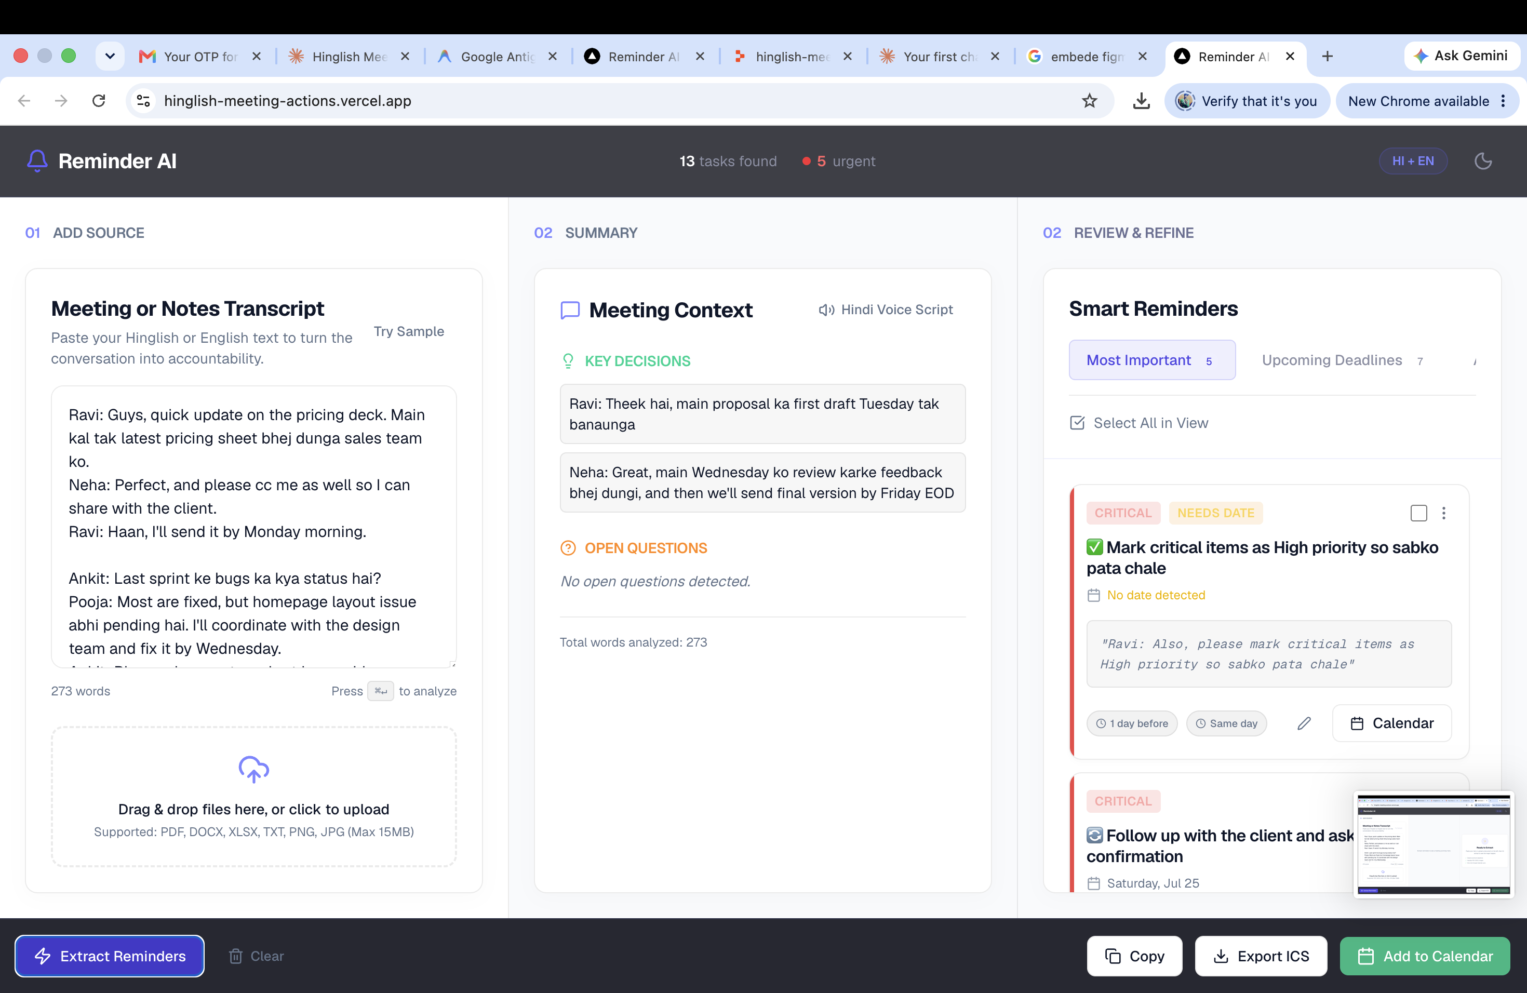Screen dimensions: 1527x993
Task: Click the Extract Reminders button
Action: click(x=110, y=956)
